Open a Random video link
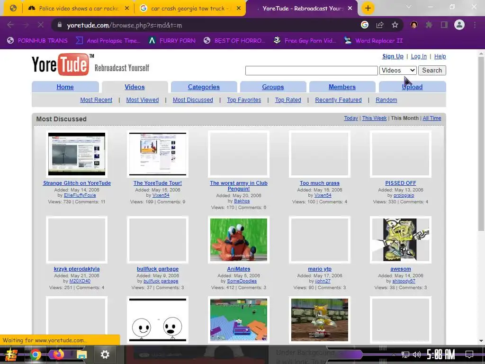485x364 pixels. pyautogui.click(x=386, y=100)
